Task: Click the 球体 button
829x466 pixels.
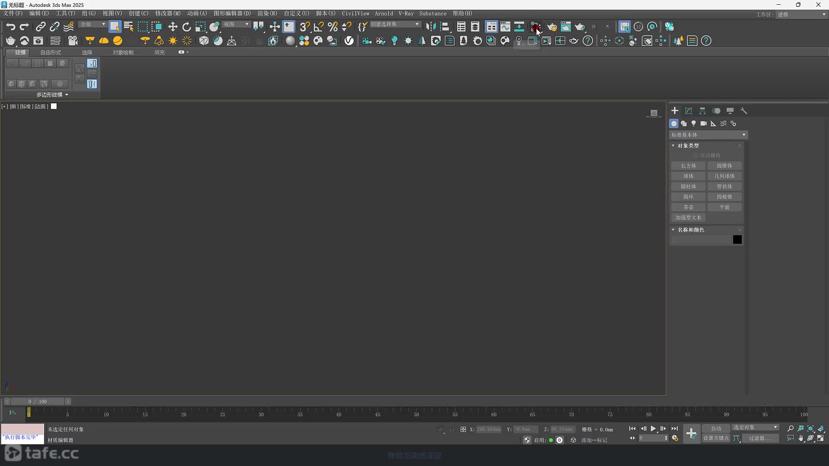Action: pos(688,176)
